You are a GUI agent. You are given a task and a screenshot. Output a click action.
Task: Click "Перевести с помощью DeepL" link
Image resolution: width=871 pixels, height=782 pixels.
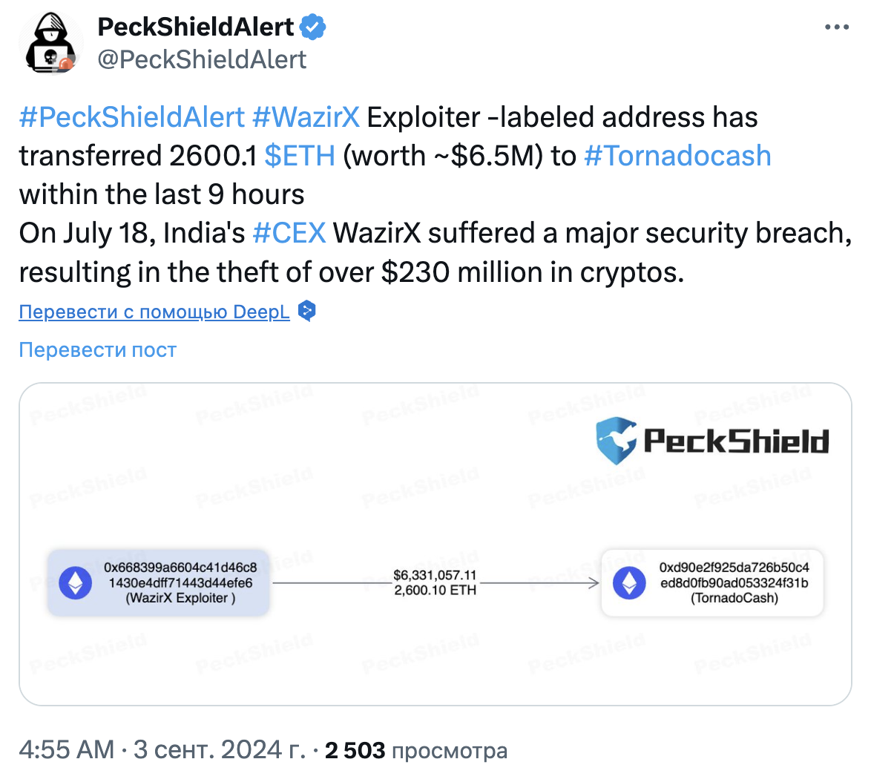pos(154,312)
